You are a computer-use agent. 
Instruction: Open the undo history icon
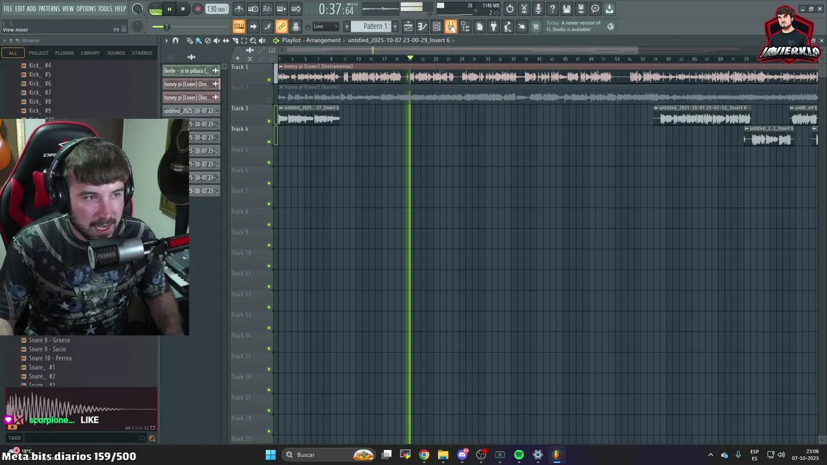pyautogui.click(x=510, y=9)
